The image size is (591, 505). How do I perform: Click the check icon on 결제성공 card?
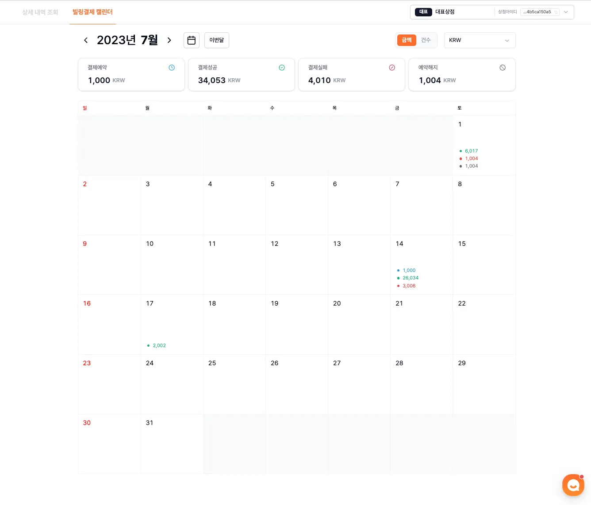282,68
